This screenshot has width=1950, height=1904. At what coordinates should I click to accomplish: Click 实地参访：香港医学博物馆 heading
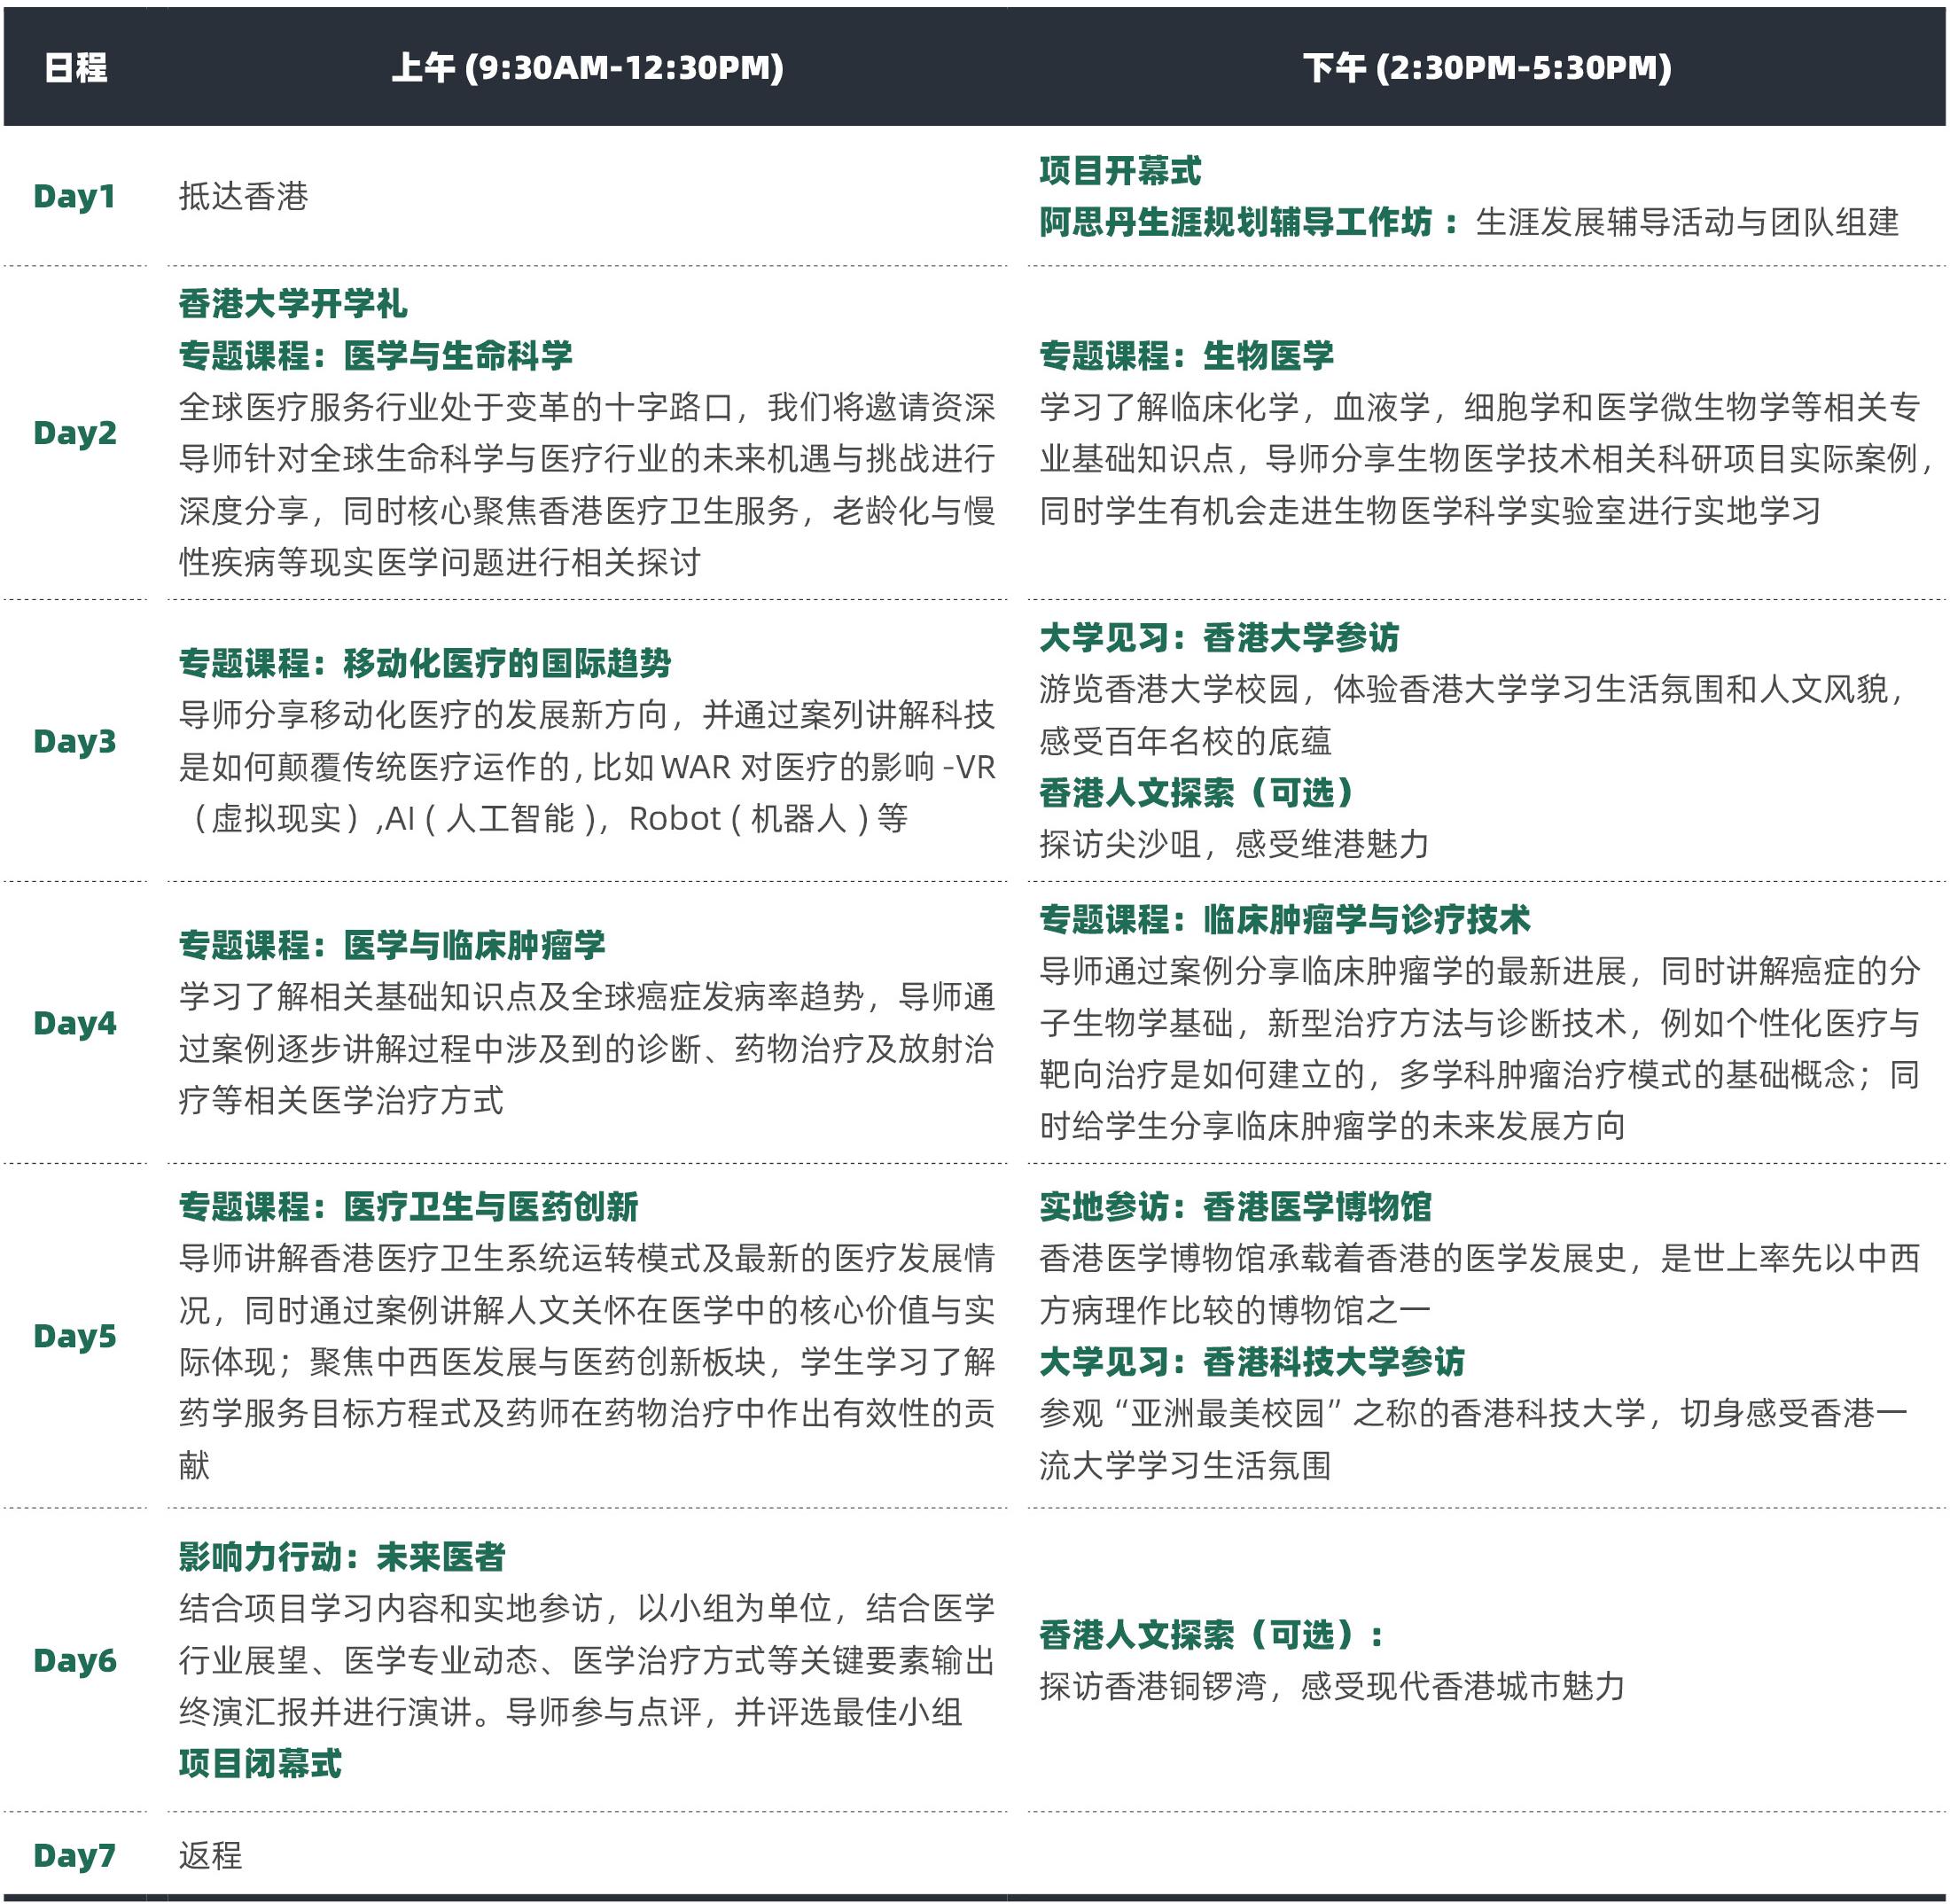pos(1235,1207)
